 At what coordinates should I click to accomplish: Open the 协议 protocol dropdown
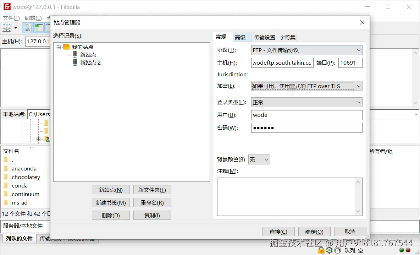point(307,50)
